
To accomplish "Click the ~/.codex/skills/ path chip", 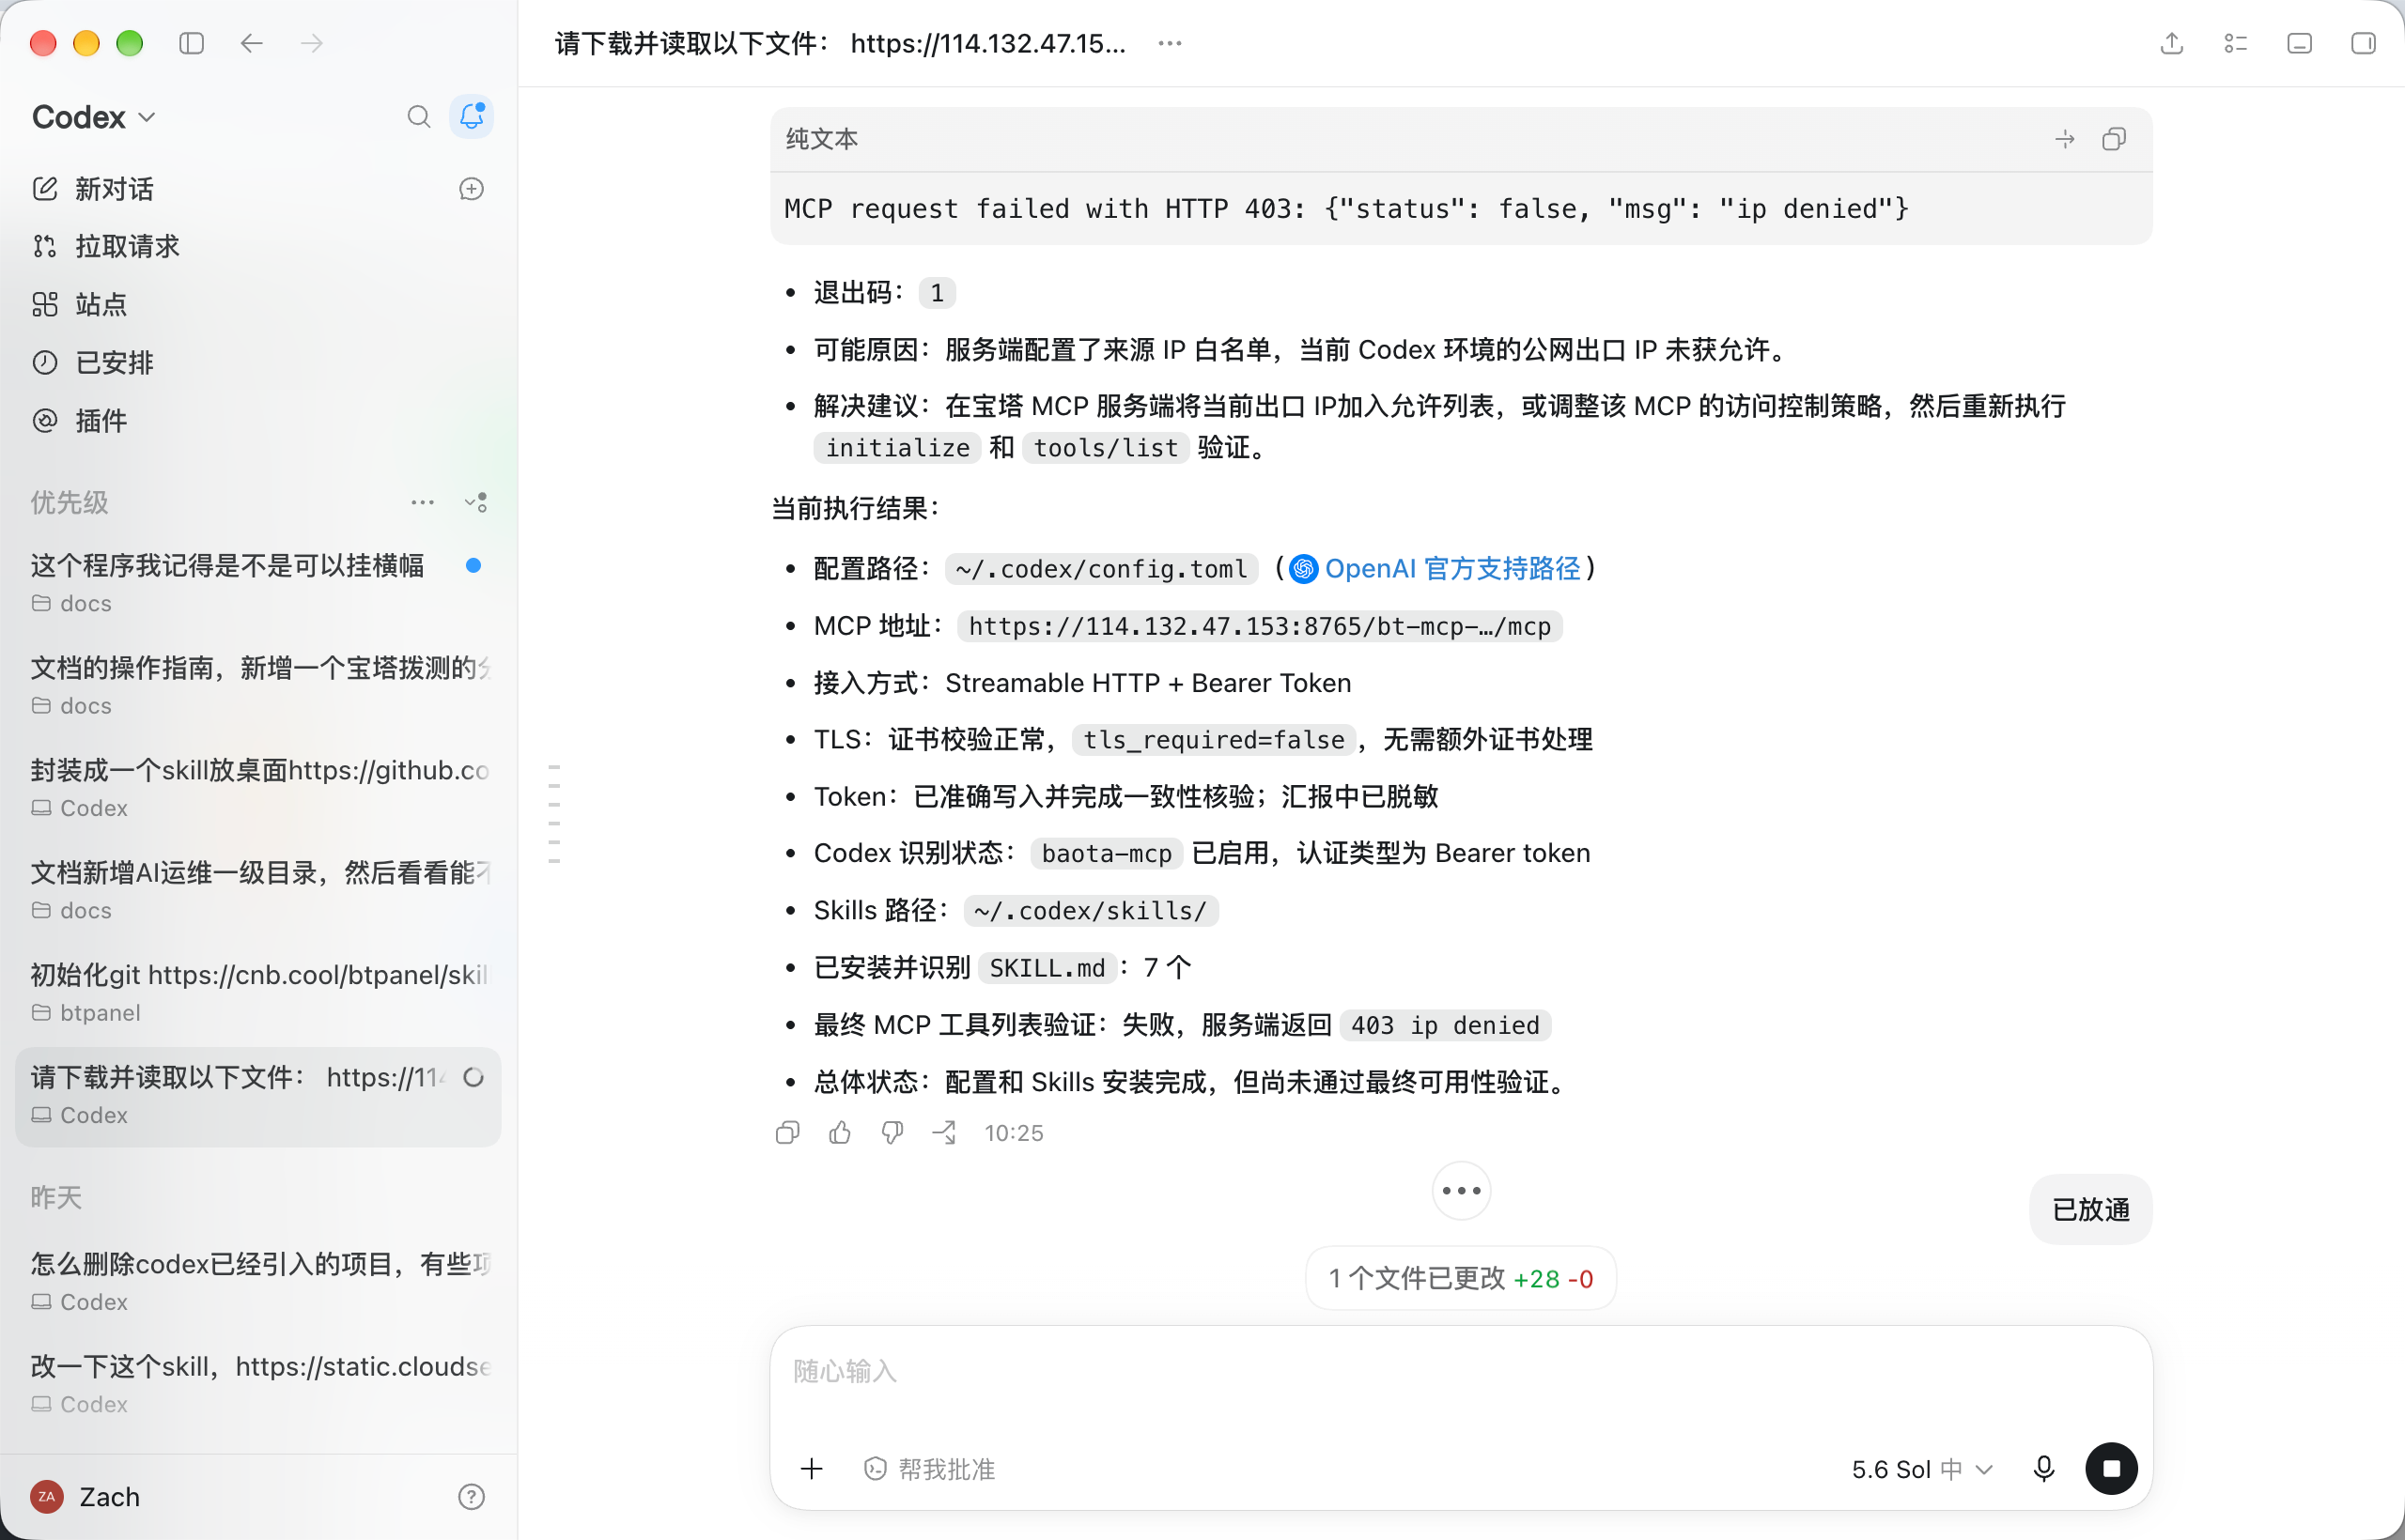I will pos(1091,911).
